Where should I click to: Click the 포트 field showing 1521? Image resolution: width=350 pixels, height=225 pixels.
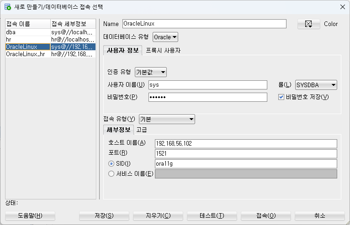pos(246,154)
